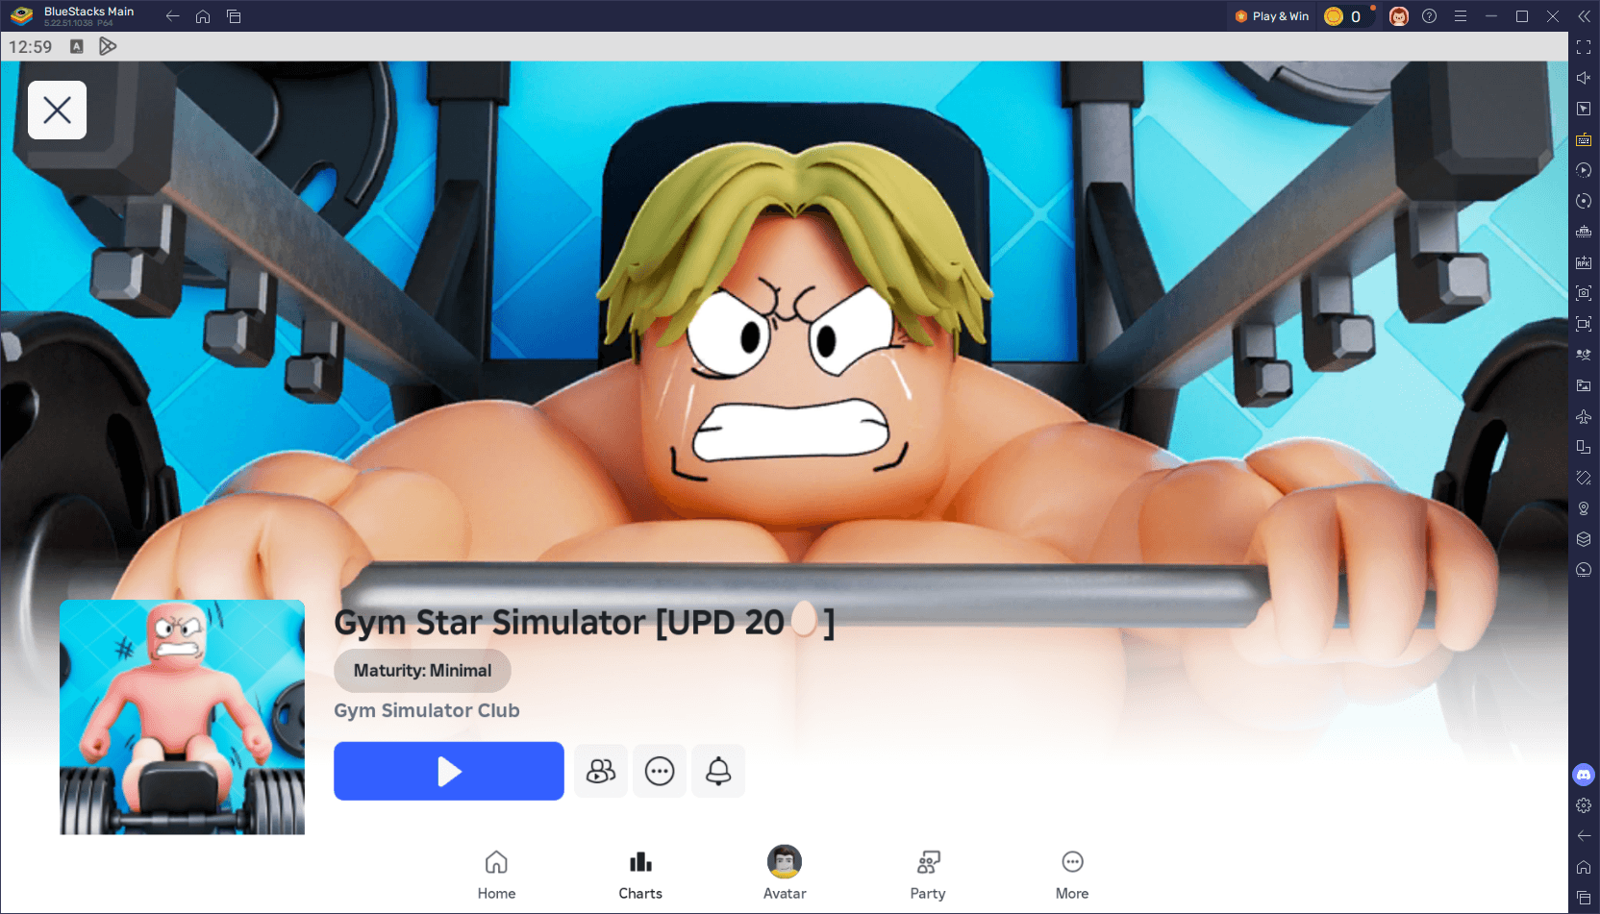
Task: Click the BlueStacks title bar back arrow
Action: click(172, 15)
